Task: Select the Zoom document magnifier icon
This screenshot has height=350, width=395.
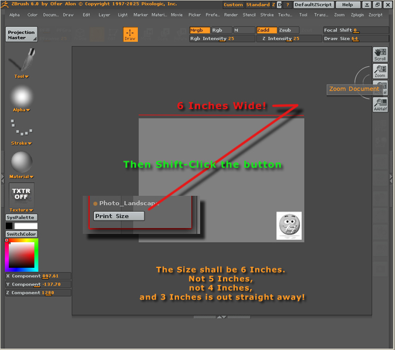Action: coord(380,71)
